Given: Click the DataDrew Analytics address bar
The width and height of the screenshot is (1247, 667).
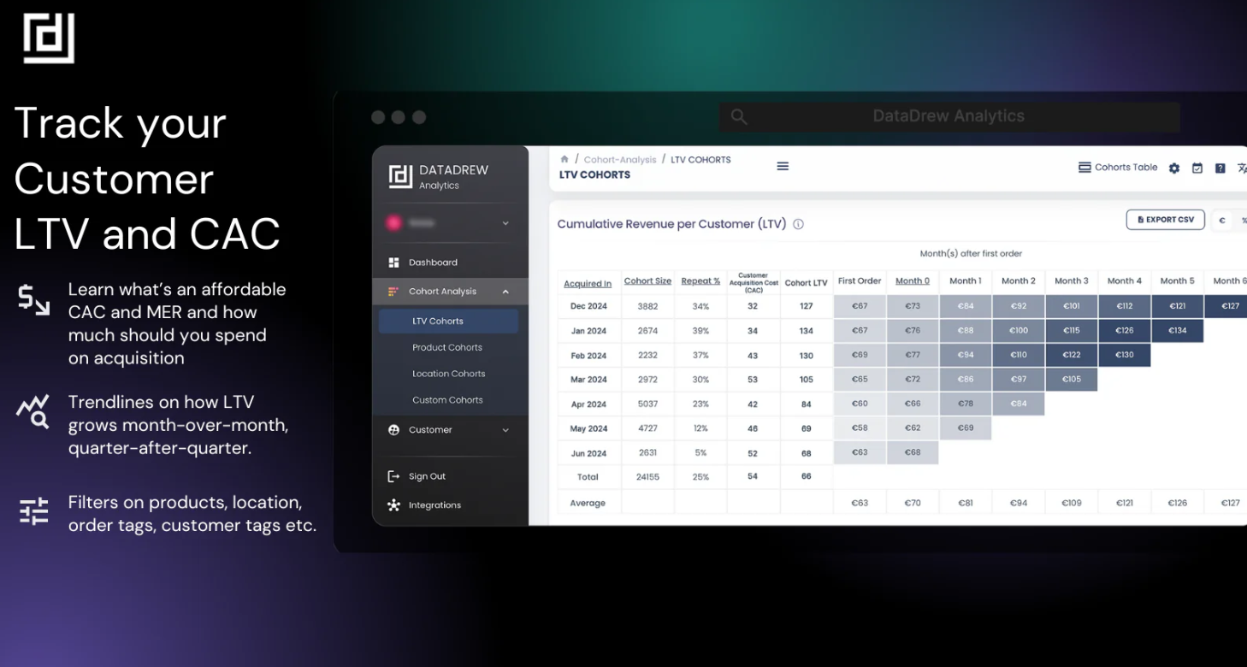Looking at the screenshot, I should 949,116.
